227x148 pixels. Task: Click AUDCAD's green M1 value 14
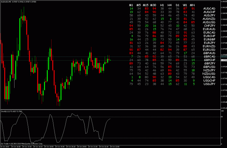click(x=131, y=9)
